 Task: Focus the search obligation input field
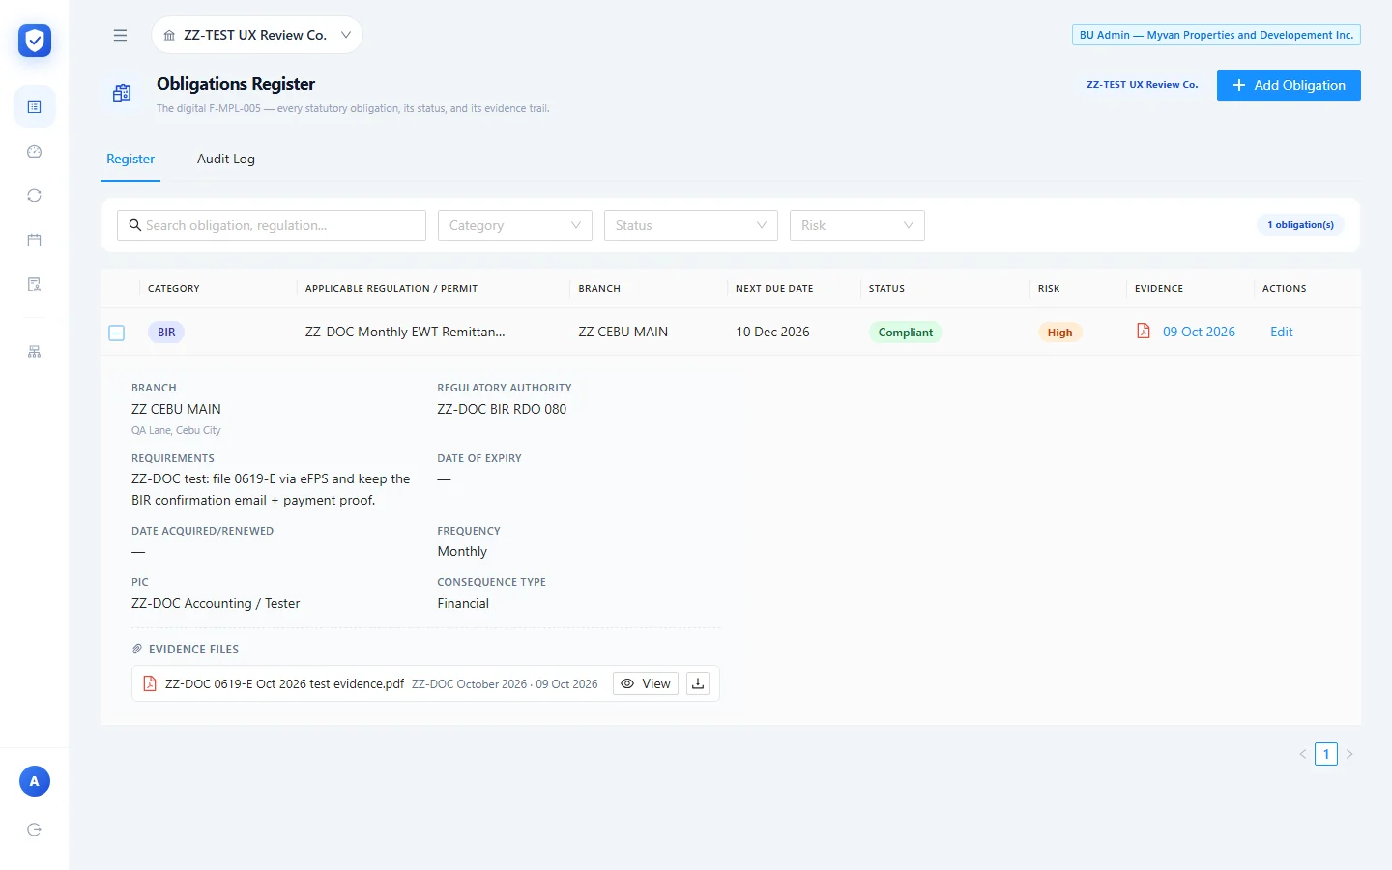click(272, 225)
